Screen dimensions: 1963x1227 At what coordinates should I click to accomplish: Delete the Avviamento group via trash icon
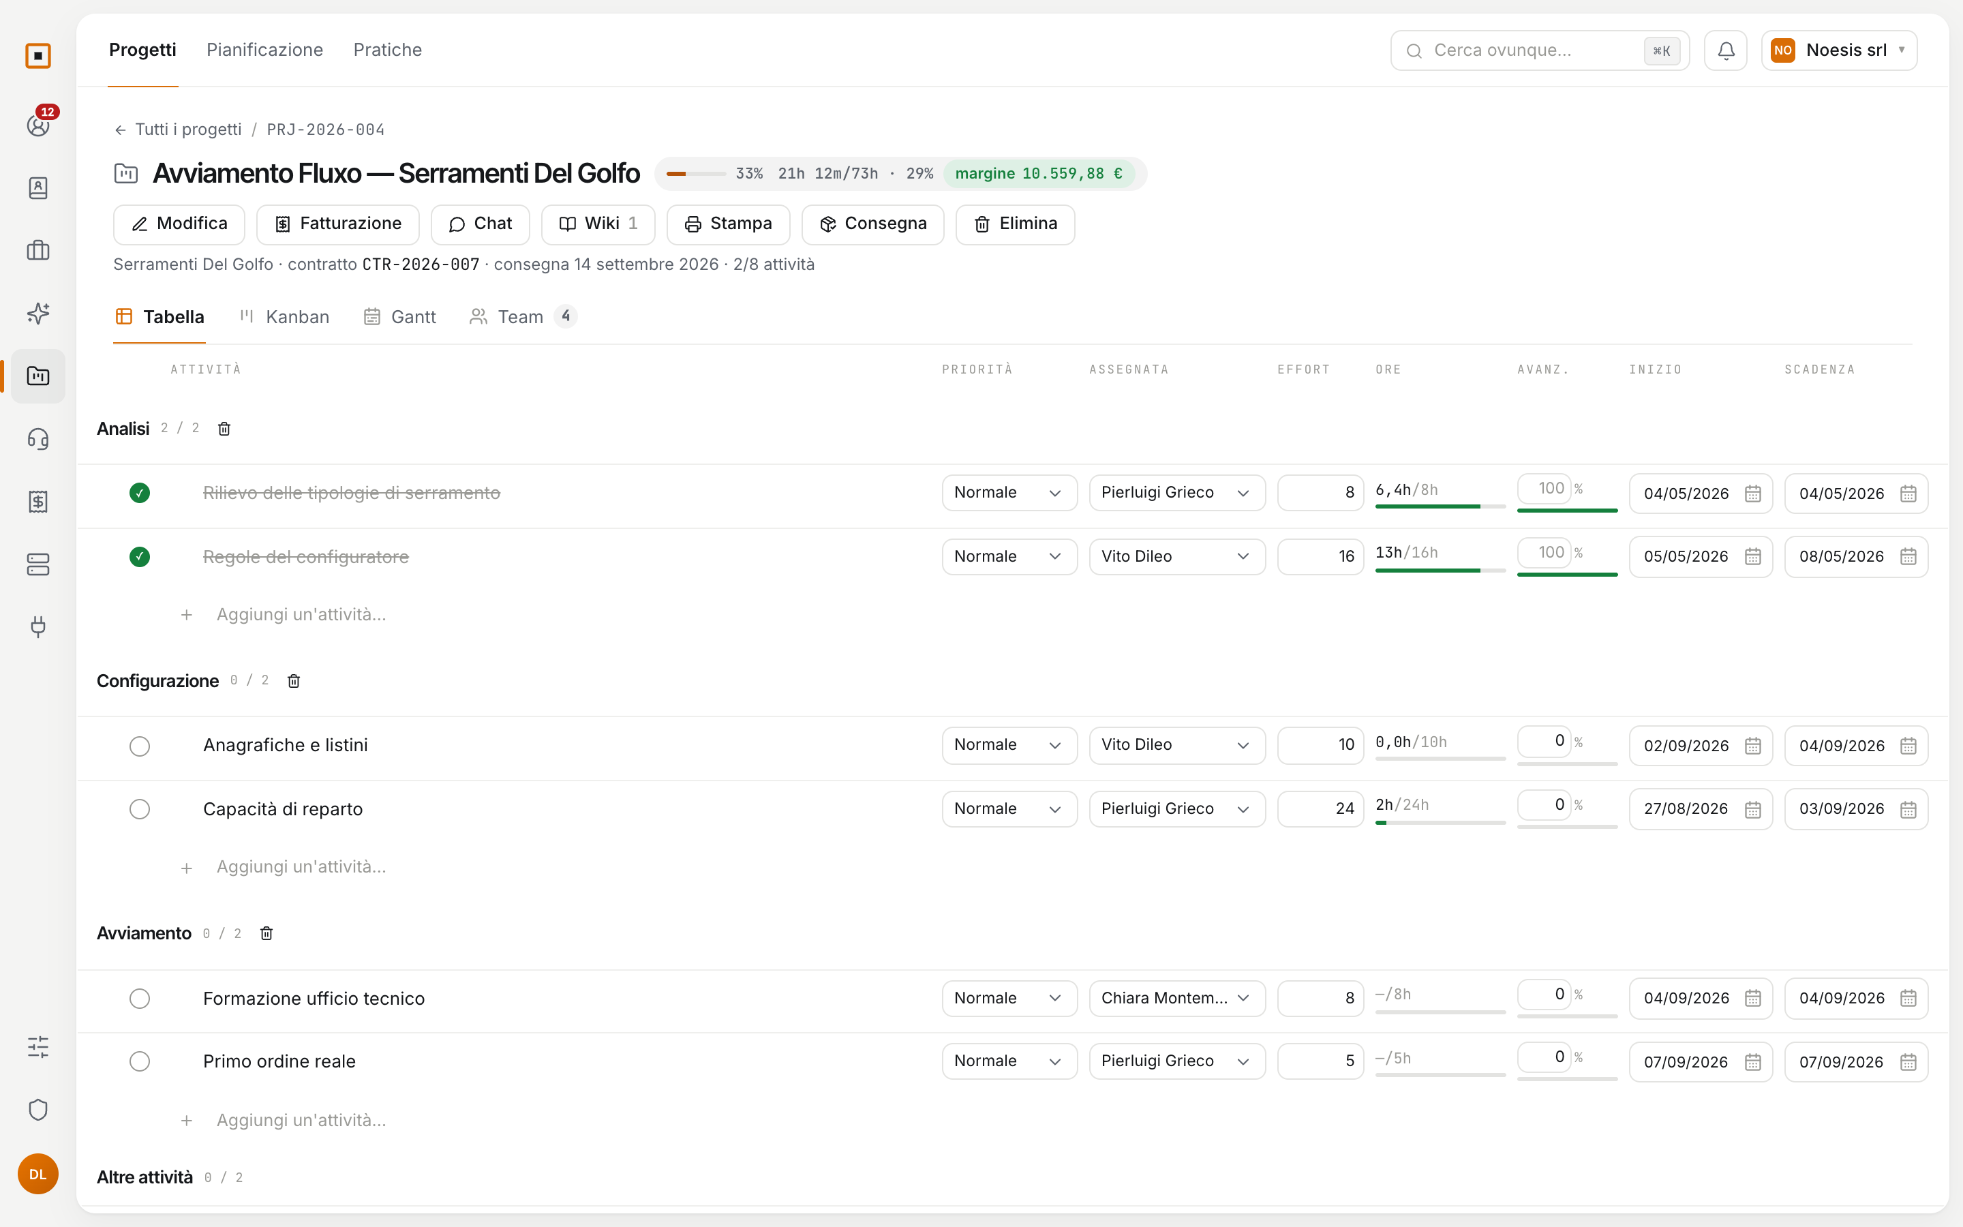266,933
